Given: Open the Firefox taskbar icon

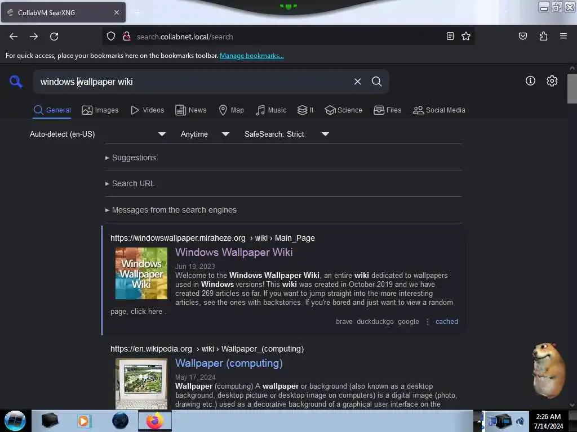Looking at the screenshot, I should click(x=155, y=421).
